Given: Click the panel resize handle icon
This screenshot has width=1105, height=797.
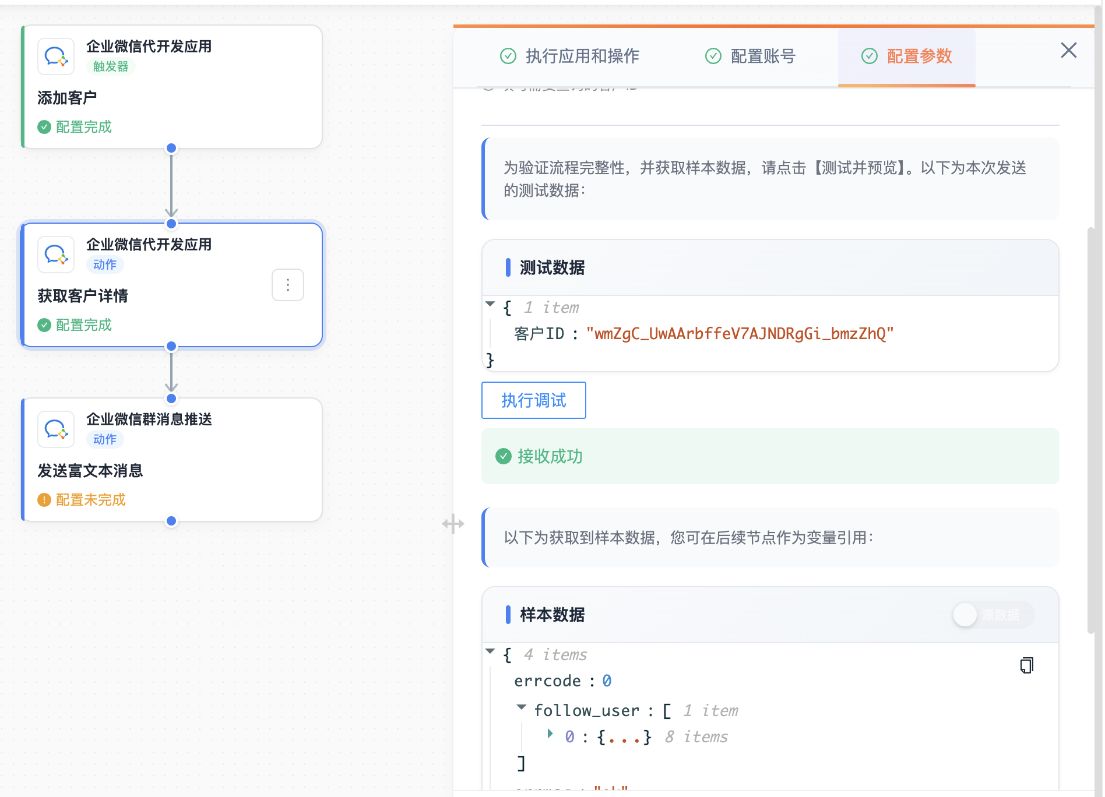Looking at the screenshot, I should (x=453, y=524).
